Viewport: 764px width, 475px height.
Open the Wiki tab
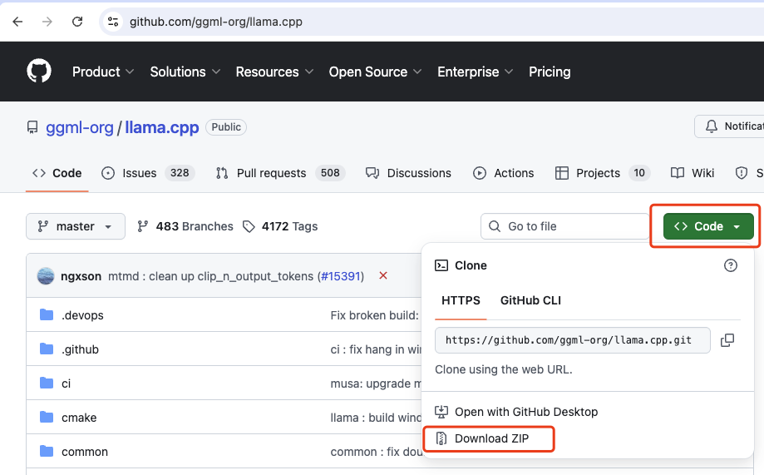[x=693, y=173]
